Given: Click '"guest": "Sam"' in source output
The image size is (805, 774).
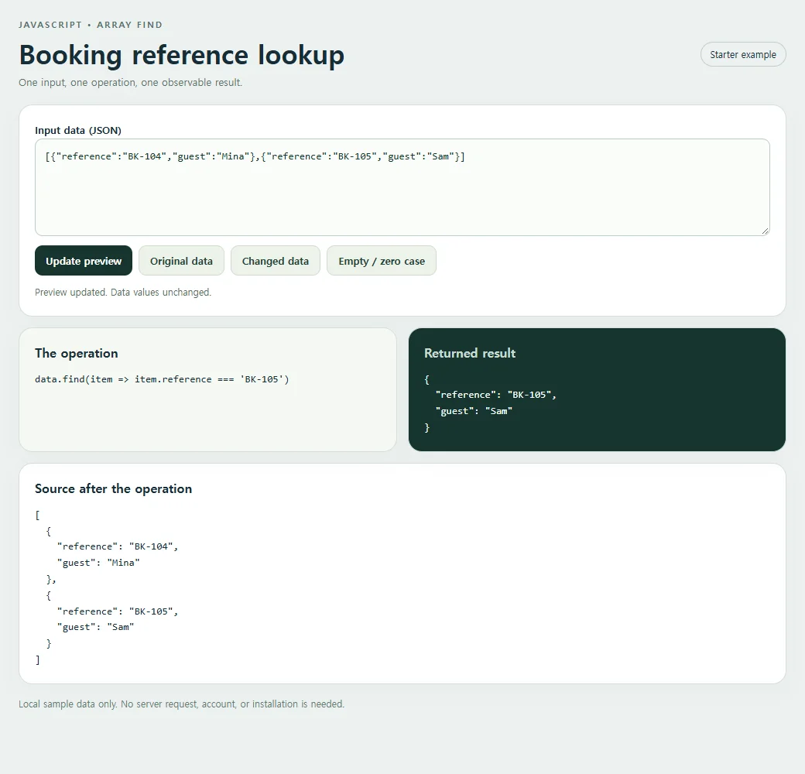Looking at the screenshot, I should tap(95, 627).
